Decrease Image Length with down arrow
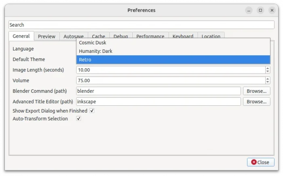Screen dimensions: 283x176 point(268,72)
